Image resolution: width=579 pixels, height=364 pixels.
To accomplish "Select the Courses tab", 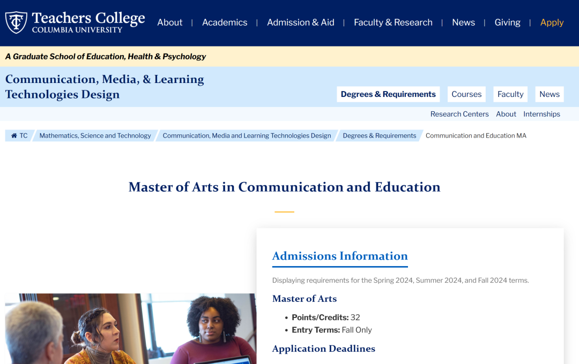I will (x=466, y=94).
